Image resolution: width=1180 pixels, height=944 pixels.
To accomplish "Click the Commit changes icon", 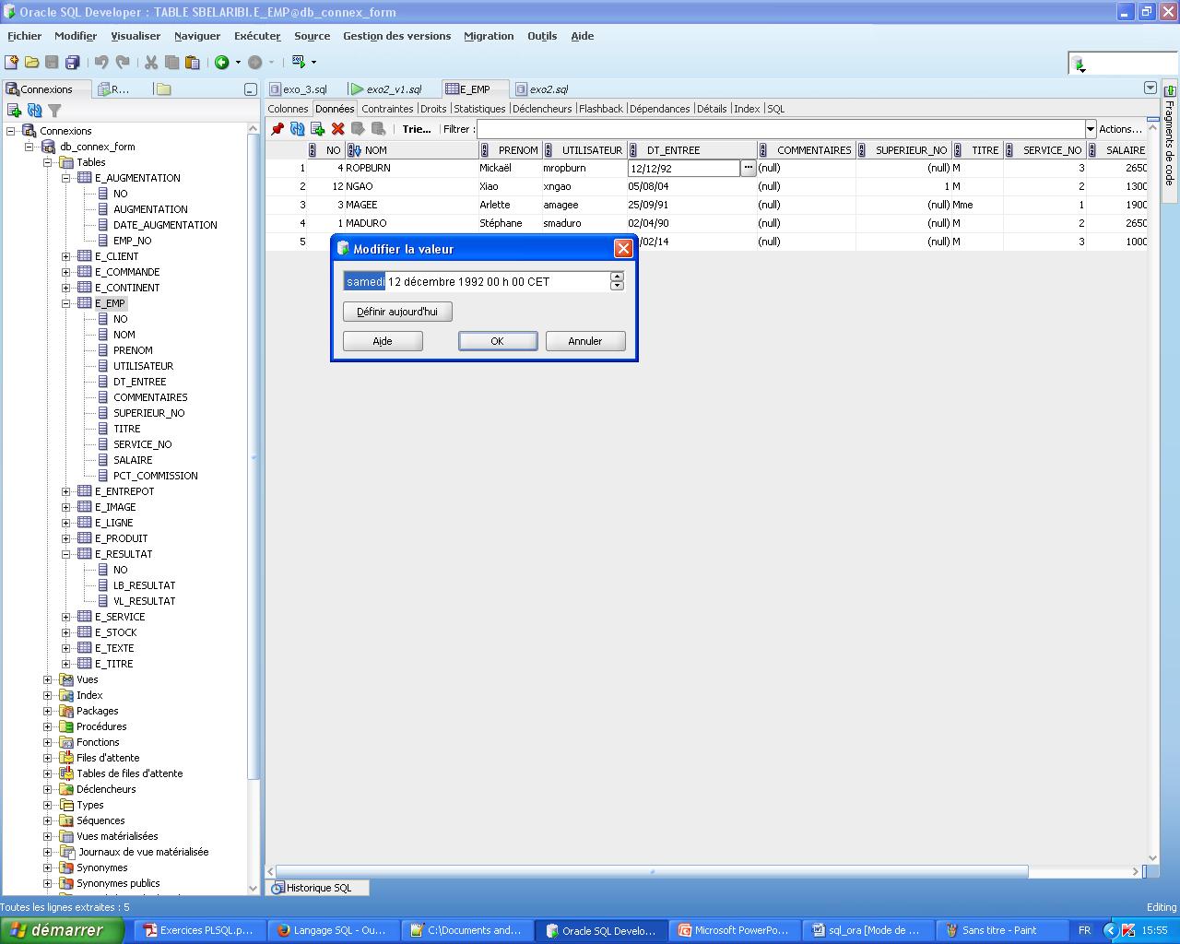I will (358, 129).
